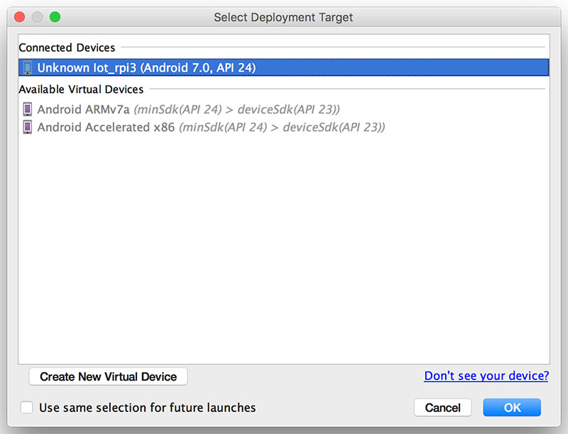
Task: Click the device icon next to Android ARMv7a
Action: 26,109
